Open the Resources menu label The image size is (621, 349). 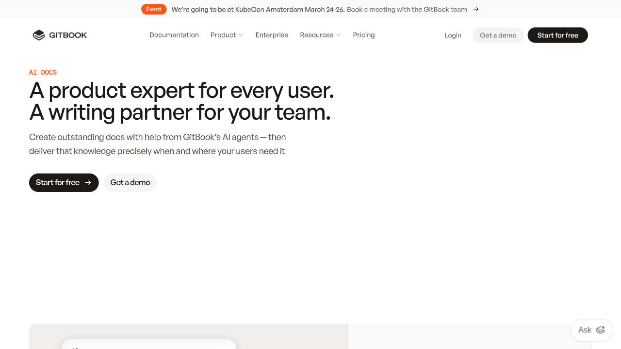(x=316, y=35)
